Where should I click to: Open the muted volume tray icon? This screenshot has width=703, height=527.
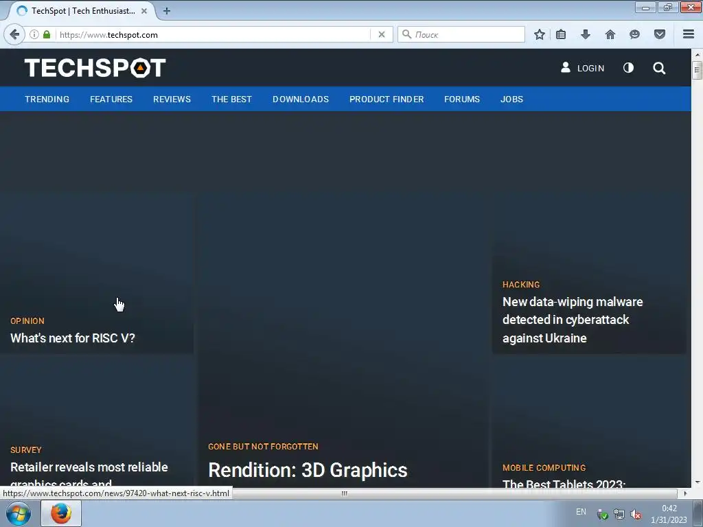[x=635, y=515]
